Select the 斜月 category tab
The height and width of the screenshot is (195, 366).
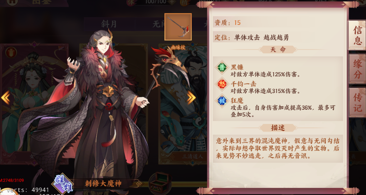(x=109, y=24)
